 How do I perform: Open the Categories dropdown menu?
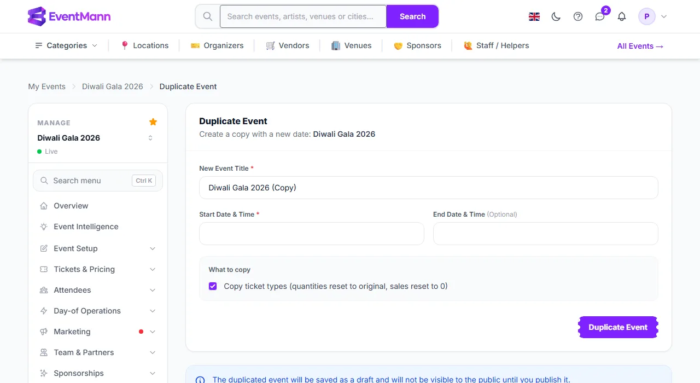point(66,45)
